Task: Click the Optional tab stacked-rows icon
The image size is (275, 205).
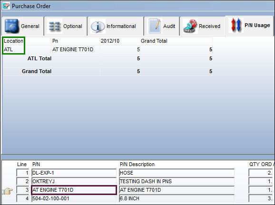Action: coord(55,26)
